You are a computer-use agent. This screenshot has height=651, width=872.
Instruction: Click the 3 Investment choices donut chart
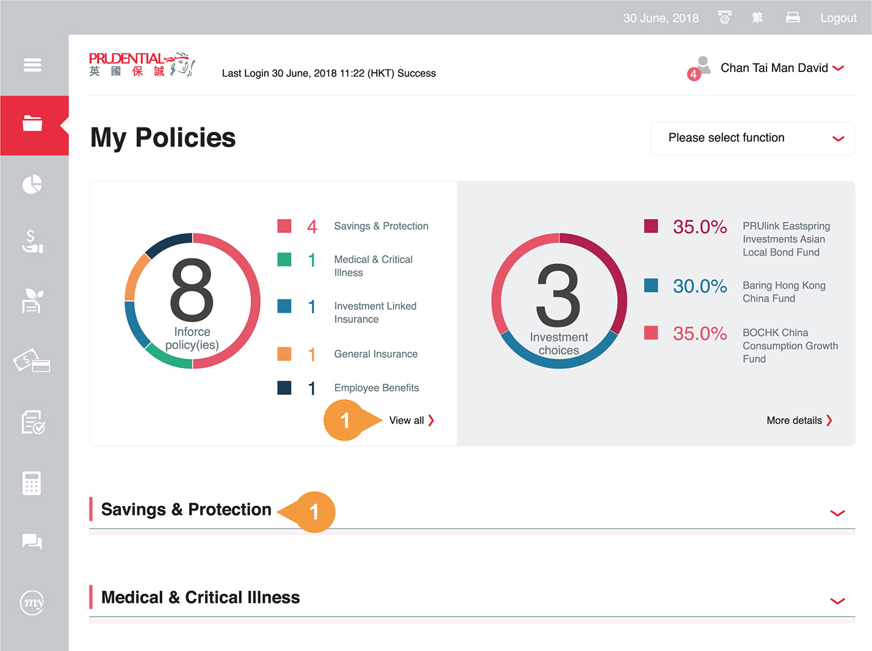click(559, 301)
